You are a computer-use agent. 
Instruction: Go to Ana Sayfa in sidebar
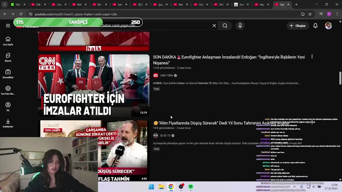point(8,41)
